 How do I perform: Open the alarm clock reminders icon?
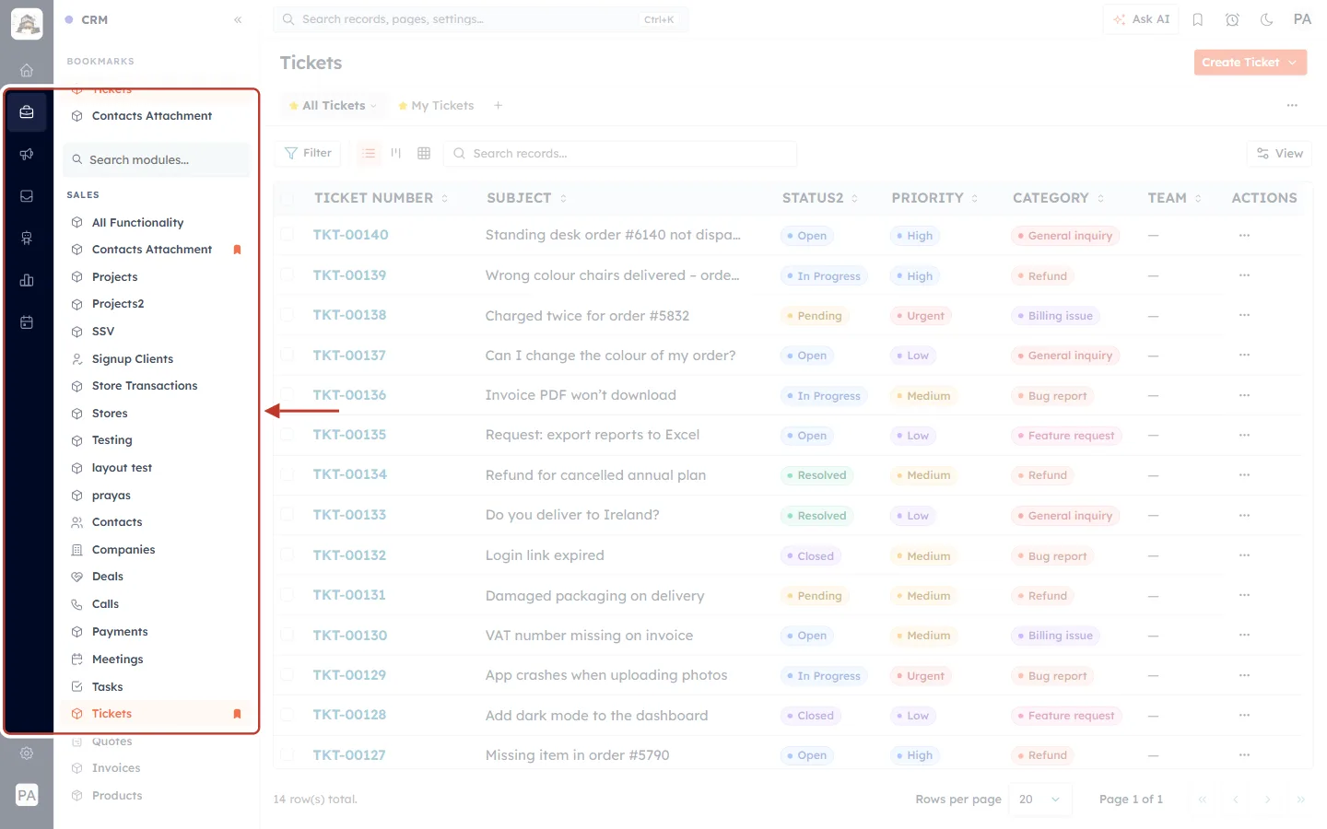coord(1232,19)
